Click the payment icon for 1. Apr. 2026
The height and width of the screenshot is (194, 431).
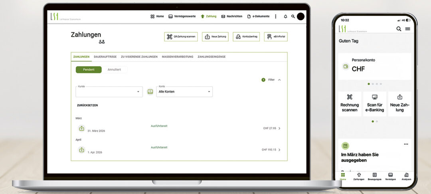(81, 150)
